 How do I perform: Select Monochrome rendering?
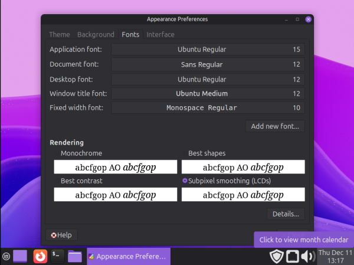point(79,153)
